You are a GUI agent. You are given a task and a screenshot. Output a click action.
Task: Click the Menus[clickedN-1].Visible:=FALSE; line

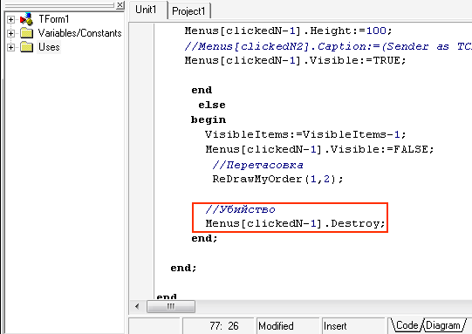[319, 149]
